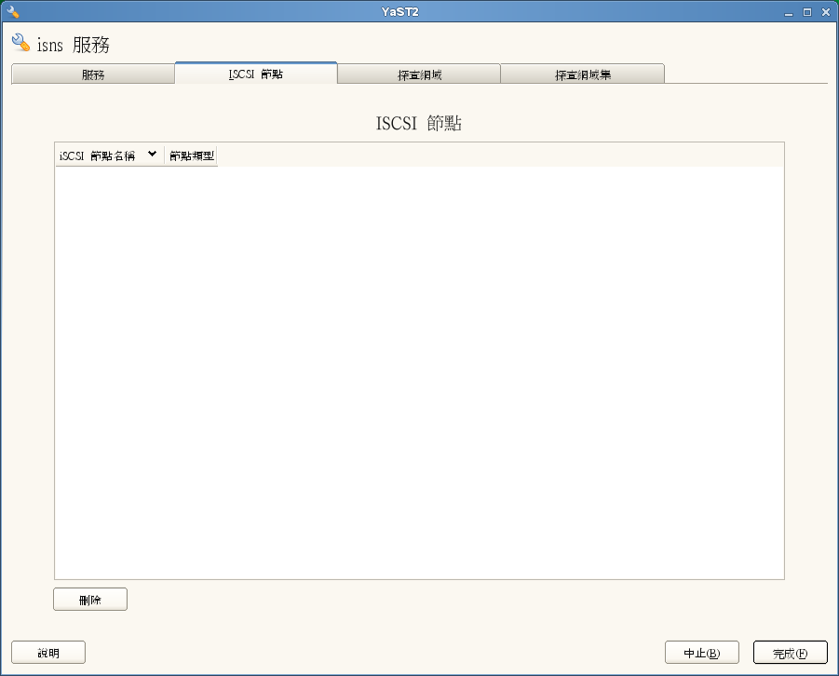Click the isns 服務 title text
The height and width of the screenshot is (676, 839).
point(74,45)
